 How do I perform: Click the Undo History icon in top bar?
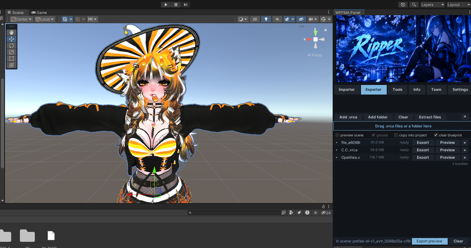[403, 5]
